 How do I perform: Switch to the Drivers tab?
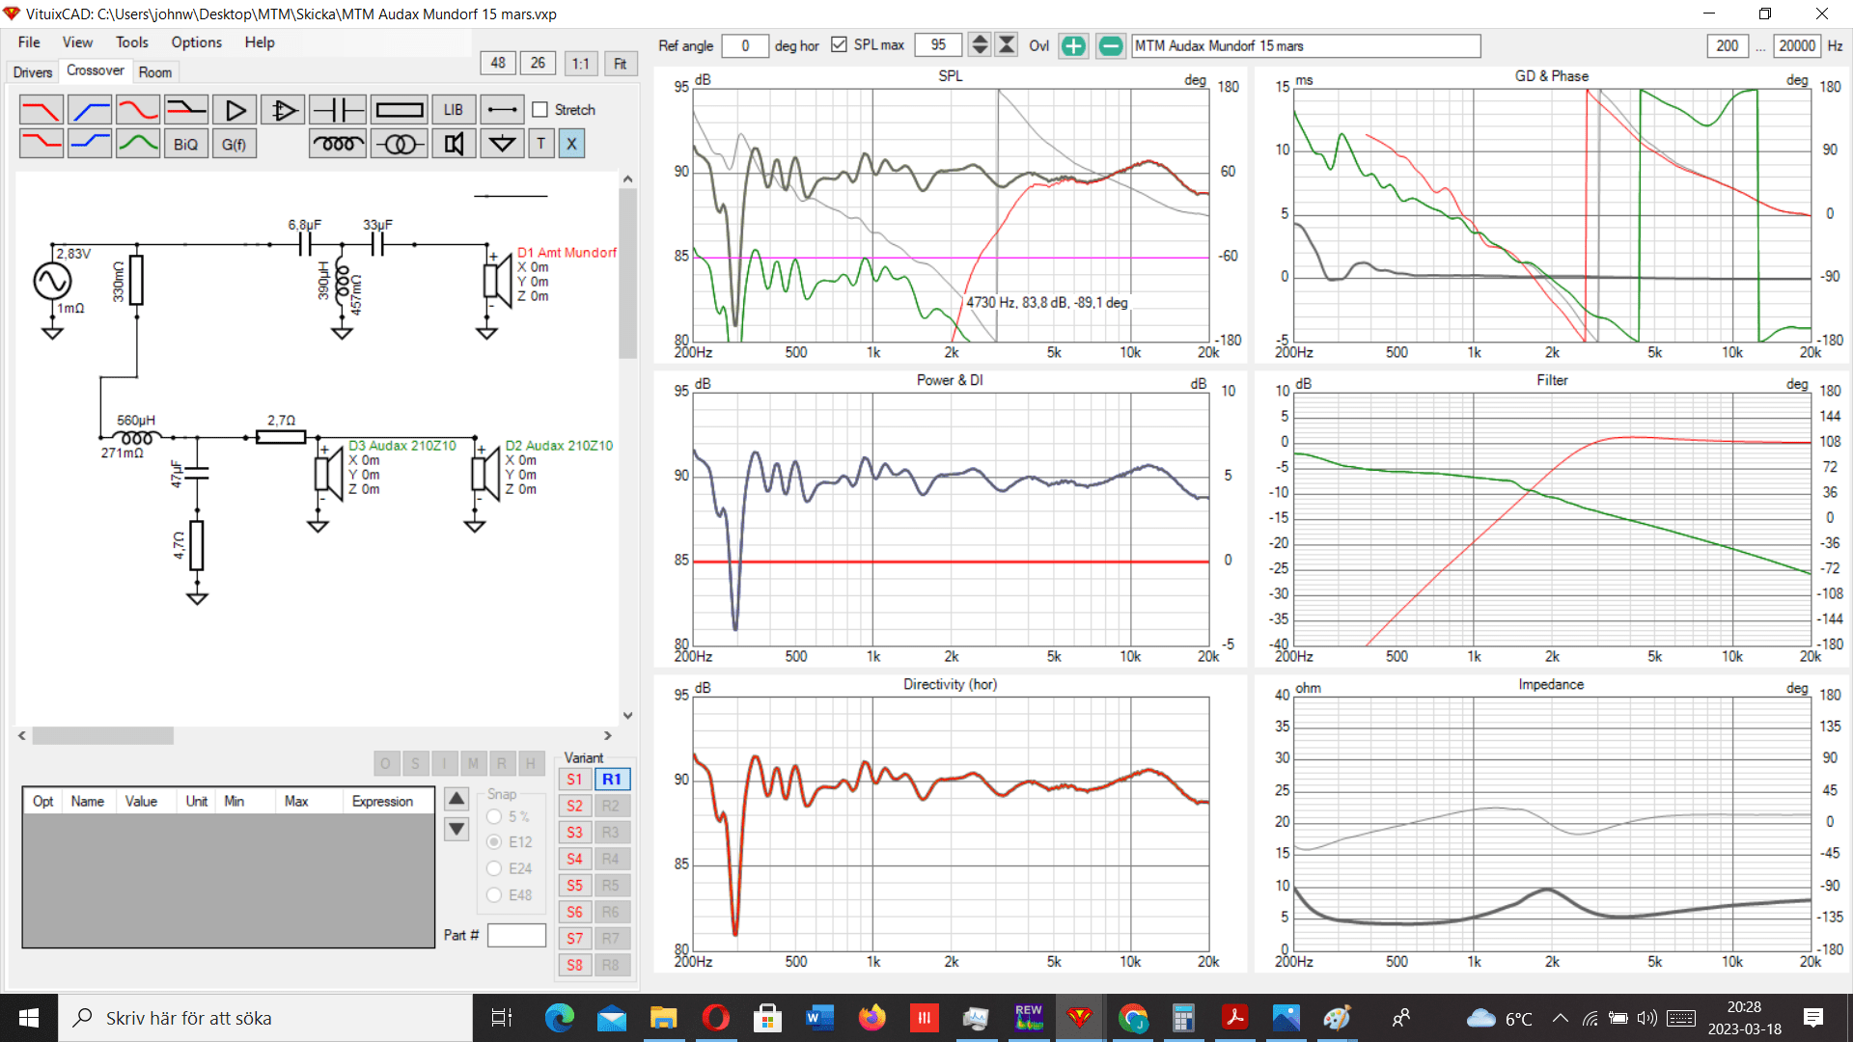point(33,72)
